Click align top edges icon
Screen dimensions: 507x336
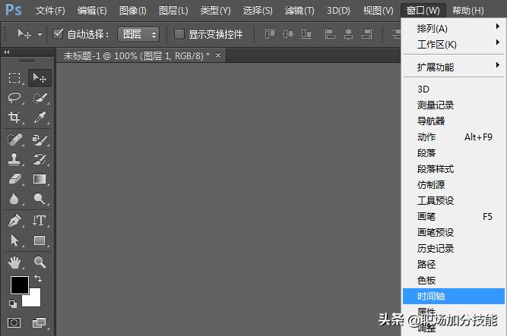270,33
